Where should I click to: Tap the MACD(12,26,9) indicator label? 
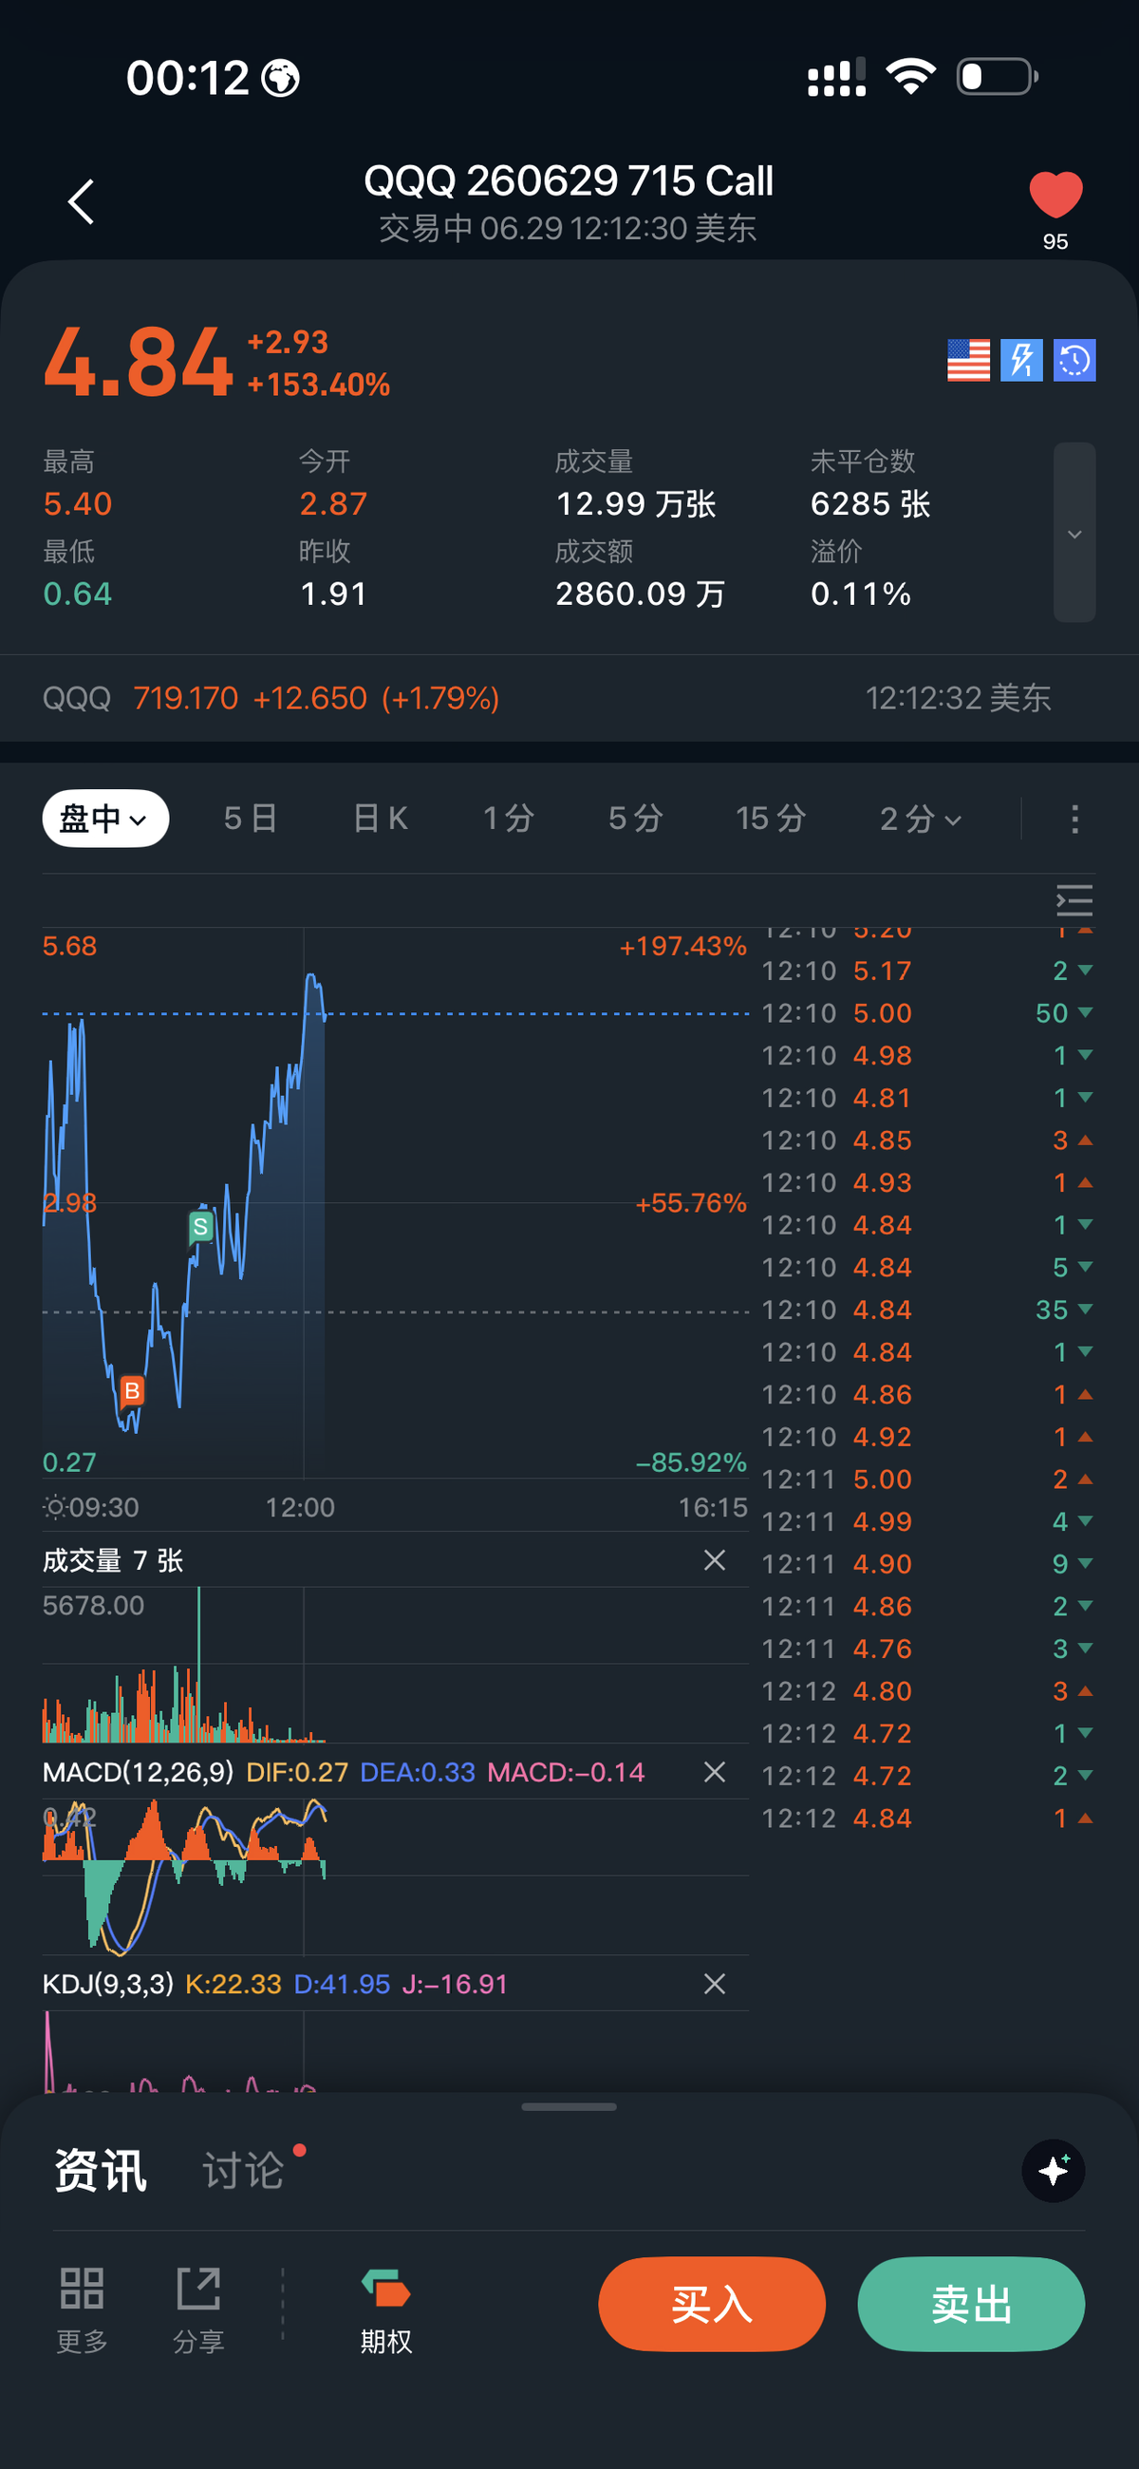coord(138,1772)
